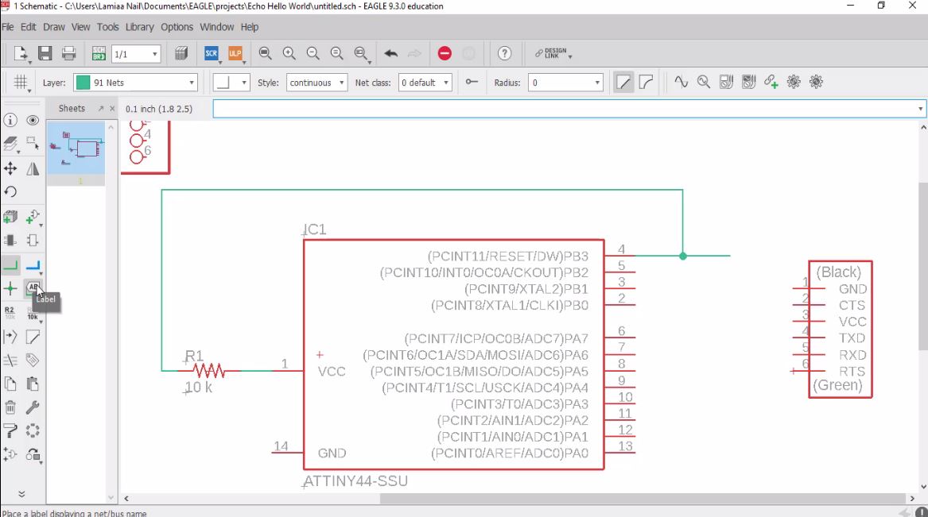The height and width of the screenshot is (517, 928).
Task: Click the red Stop command icon
Action: tap(445, 53)
